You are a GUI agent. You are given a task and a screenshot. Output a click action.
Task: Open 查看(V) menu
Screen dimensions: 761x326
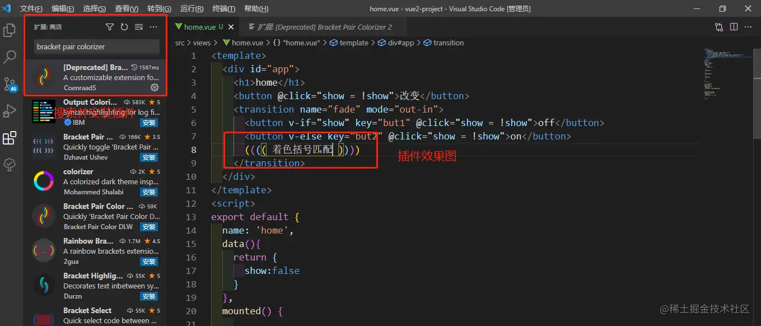[x=127, y=9]
